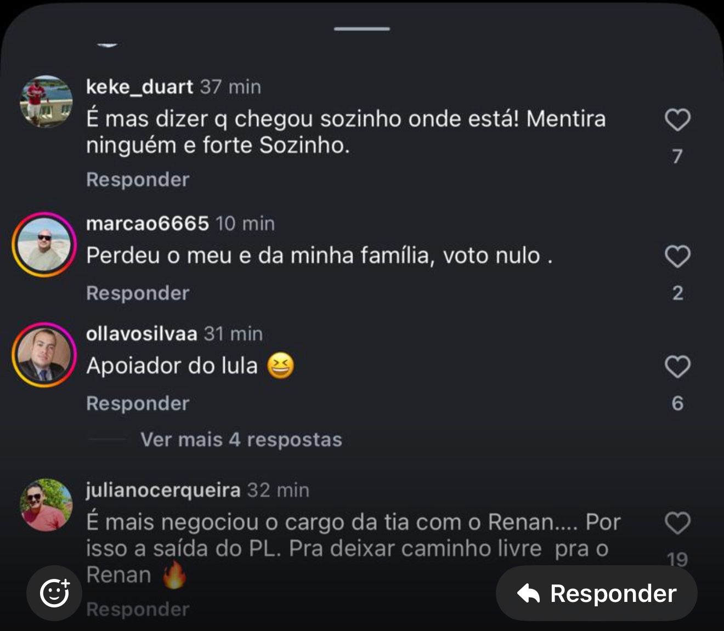
Task: Open the emoji sticker reaction icon
Action: (x=54, y=593)
